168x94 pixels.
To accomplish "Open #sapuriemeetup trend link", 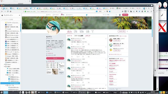I will click(113, 74).
